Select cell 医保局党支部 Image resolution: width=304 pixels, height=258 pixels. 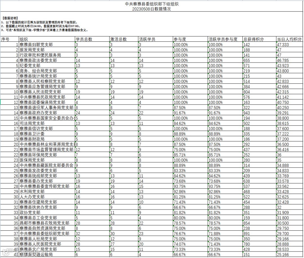click(x=47, y=160)
